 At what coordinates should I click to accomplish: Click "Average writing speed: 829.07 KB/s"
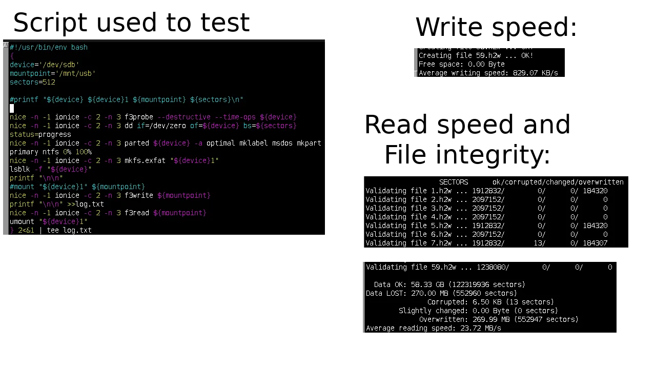(x=488, y=73)
